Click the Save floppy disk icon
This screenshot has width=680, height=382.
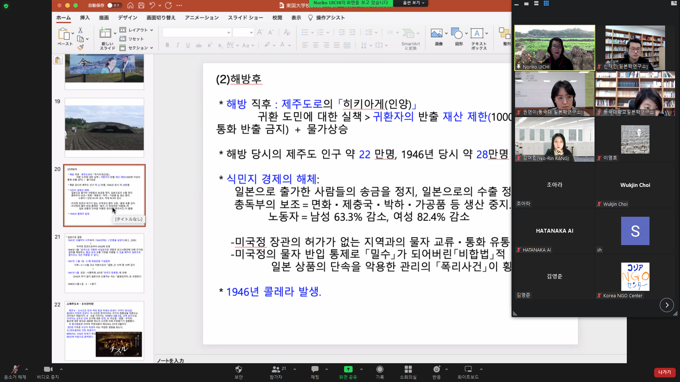pyautogui.click(x=141, y=5)
